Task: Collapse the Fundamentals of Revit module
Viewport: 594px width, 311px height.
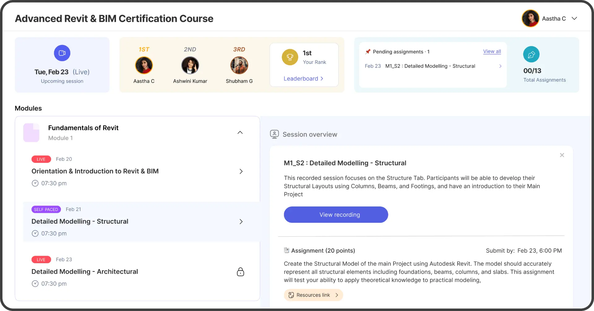Action: pyautogui.click(x=240, y=132)
